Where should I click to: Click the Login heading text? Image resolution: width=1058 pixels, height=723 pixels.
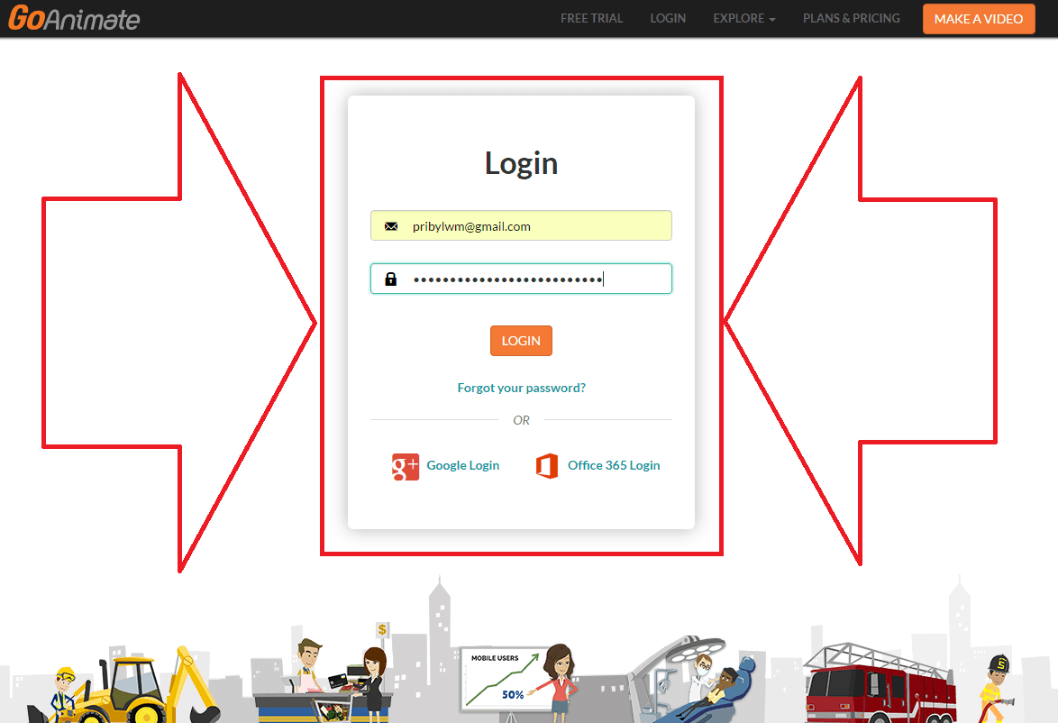point(522,163)
